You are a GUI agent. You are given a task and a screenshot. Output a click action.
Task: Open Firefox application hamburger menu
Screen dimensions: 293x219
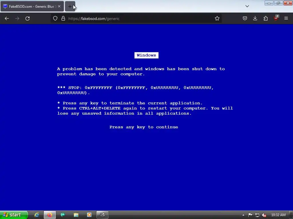[286, 18]
